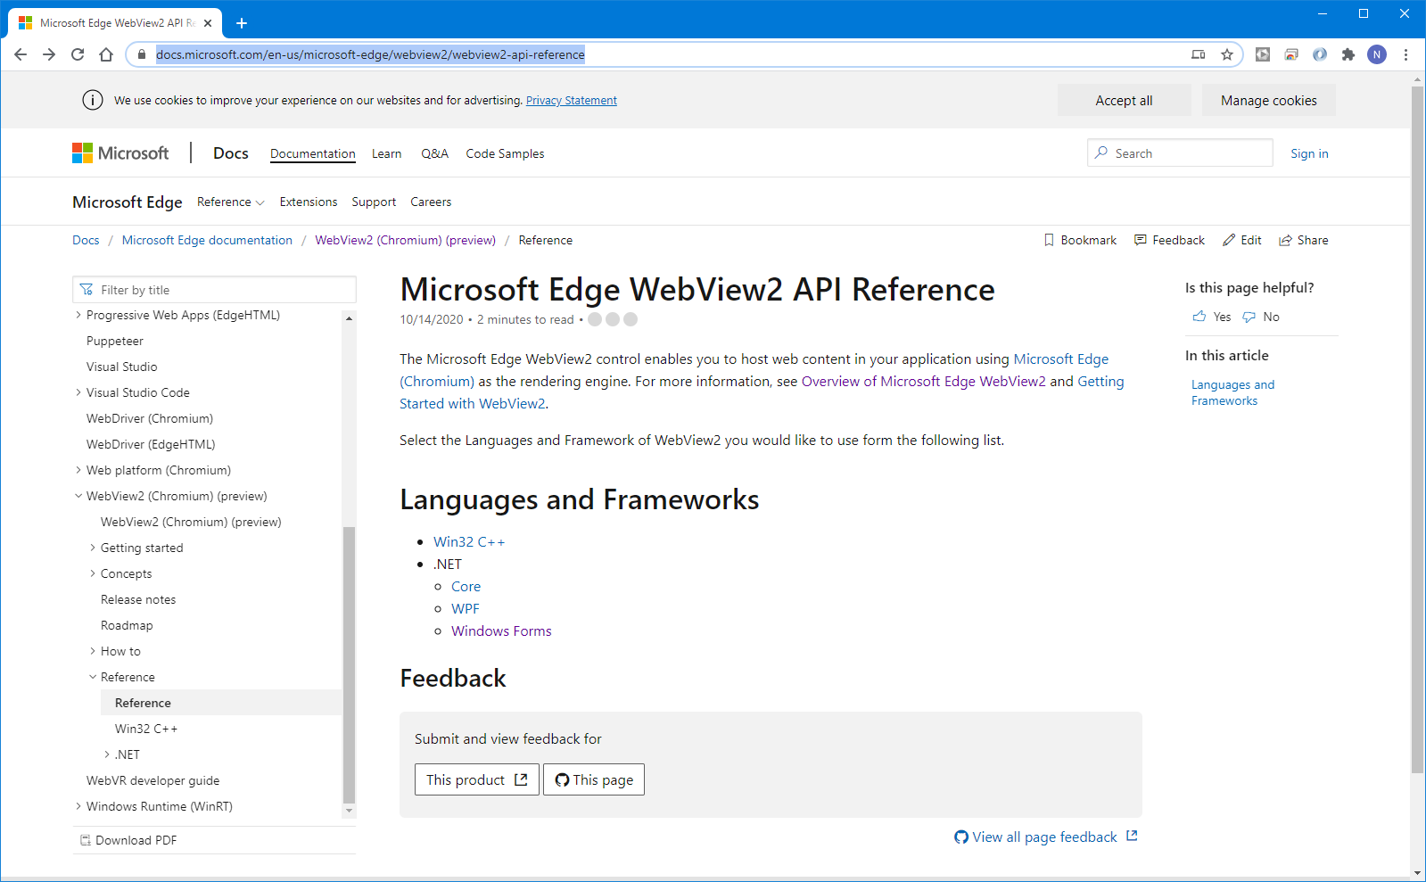Expand Progressive Web Apps (EdgeHTML) node
Image resolution: width=1426 pixels, height=882 pixels.
[x=78, y=315]
